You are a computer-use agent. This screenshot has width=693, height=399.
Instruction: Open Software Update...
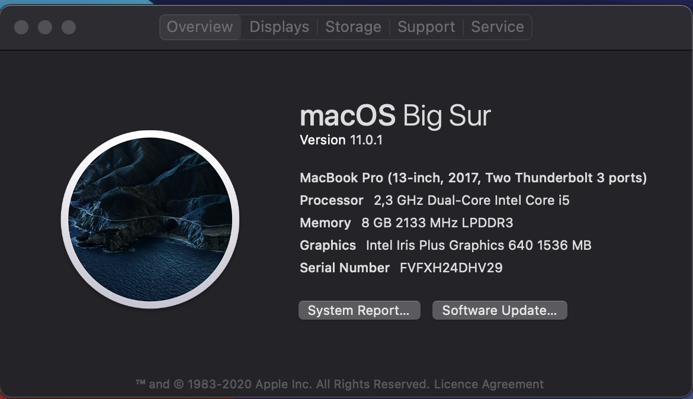499,311
